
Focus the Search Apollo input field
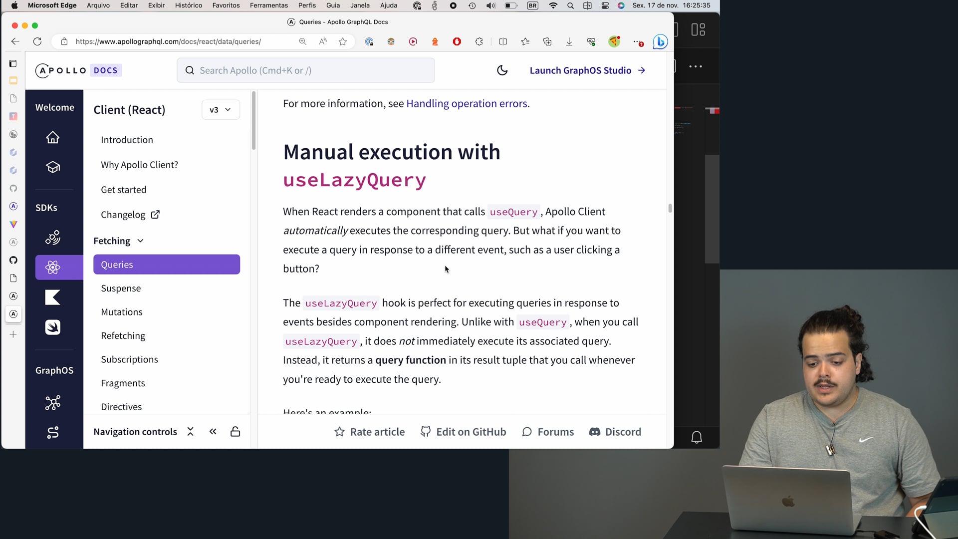pos(305,70)
